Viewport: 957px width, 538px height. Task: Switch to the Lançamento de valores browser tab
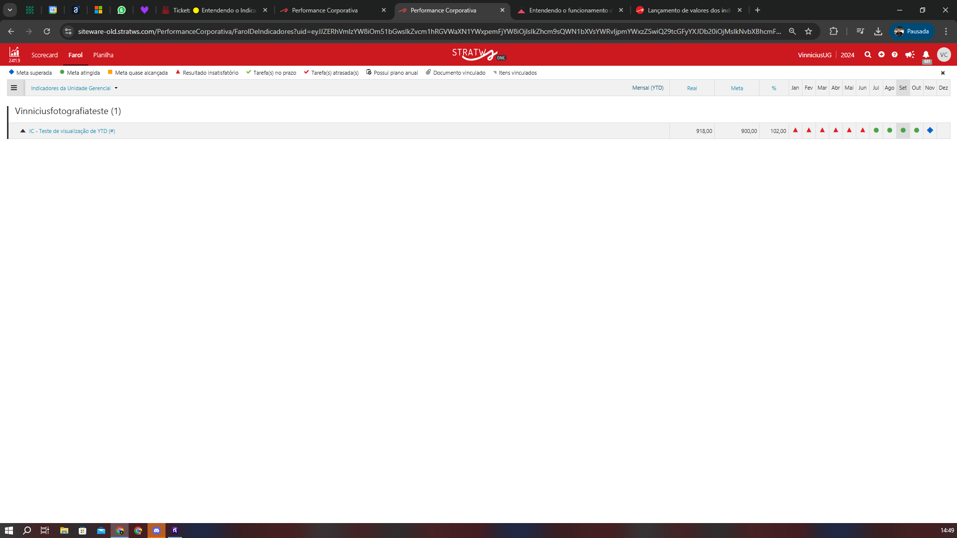point(689,10)
